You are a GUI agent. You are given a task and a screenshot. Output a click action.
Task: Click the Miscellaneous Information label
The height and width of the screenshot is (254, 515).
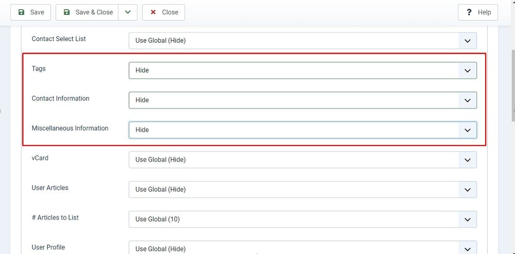tap(70, 128)
